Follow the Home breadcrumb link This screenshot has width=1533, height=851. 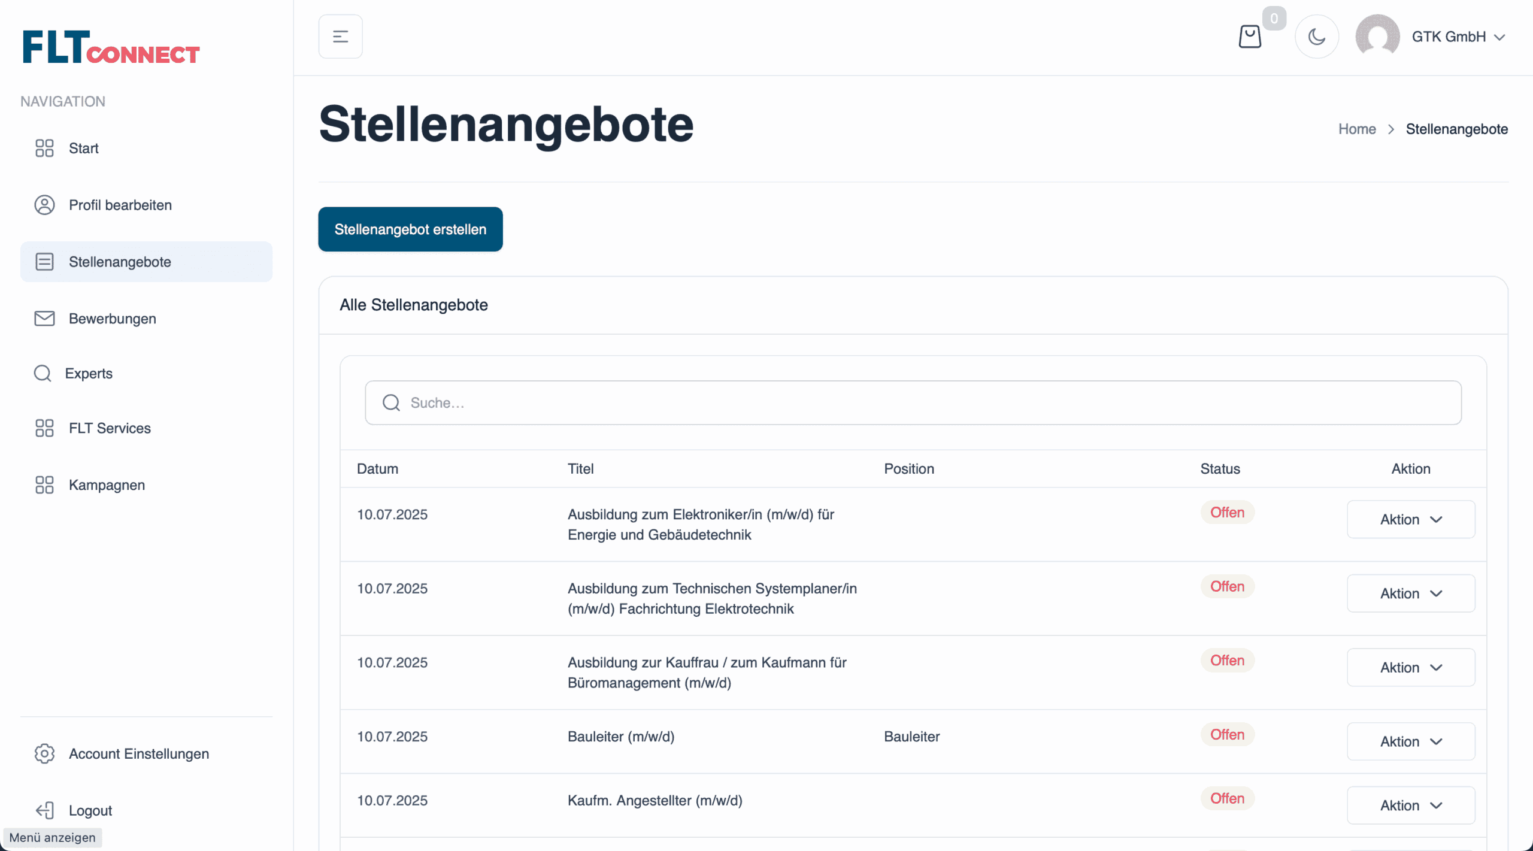[1356, 129]
